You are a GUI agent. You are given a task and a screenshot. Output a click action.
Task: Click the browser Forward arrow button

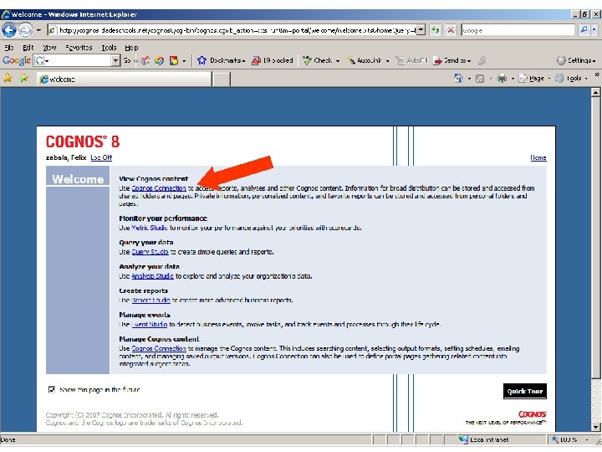click(26, 30)
